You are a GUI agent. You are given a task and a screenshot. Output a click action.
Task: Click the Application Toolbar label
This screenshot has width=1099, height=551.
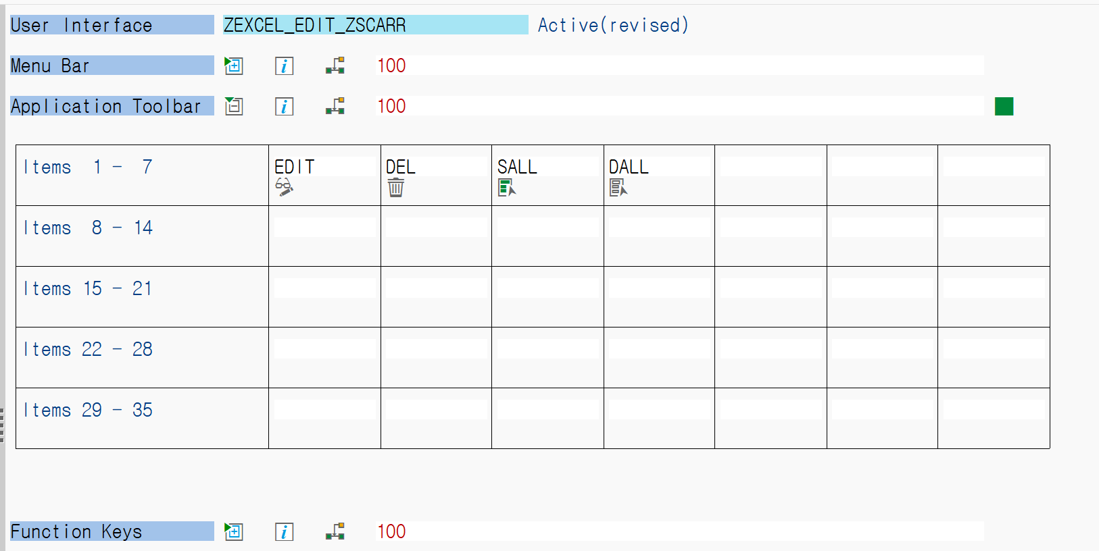[x=112, y=106]
